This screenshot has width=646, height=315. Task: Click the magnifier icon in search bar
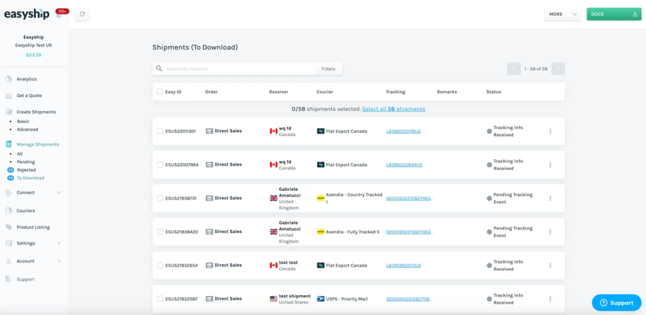[159, 69]
